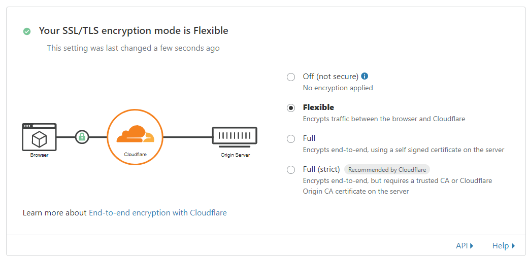Click the Full (strict) option label
The height and width of the screenshot is (257, 528).
pos(321,169)
